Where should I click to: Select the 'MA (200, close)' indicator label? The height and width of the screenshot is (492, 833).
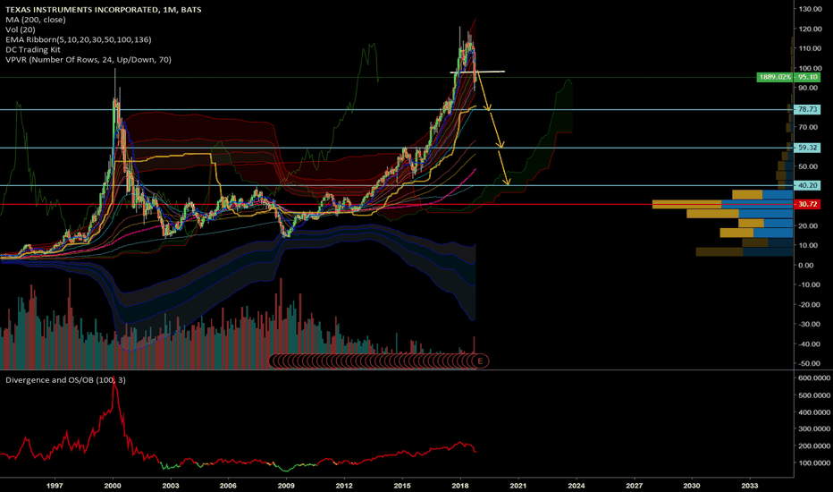pyautogui.click(x=36, y=20)
